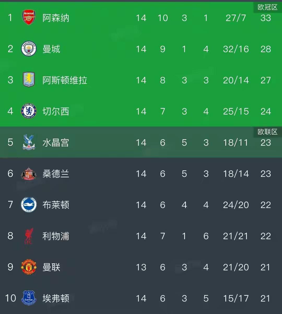Select the Everton club badge

29,298
